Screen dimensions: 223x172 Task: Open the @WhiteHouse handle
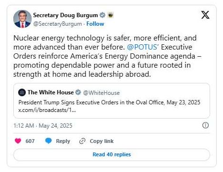101,93
